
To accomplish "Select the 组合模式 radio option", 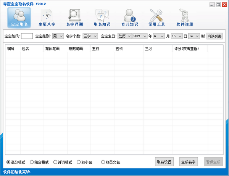I will [x=32, y=162].
